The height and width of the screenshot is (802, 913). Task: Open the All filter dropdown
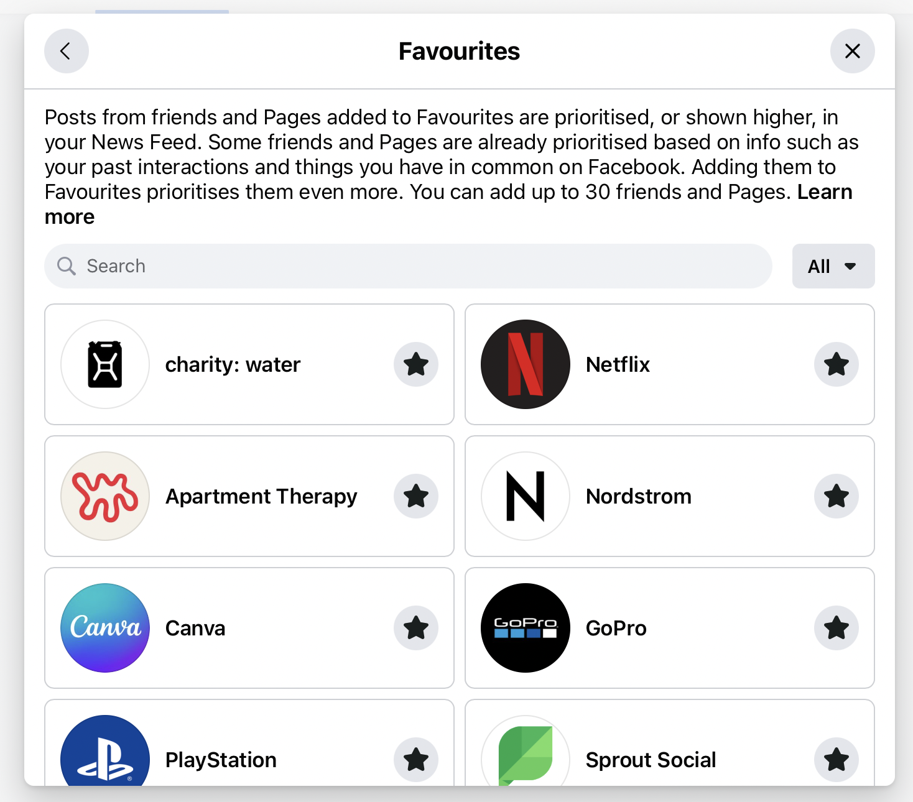[x=833, y=266]
